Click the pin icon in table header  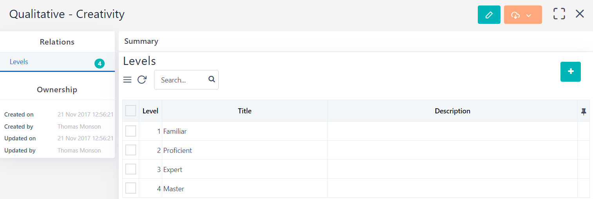tap(584, 111)
